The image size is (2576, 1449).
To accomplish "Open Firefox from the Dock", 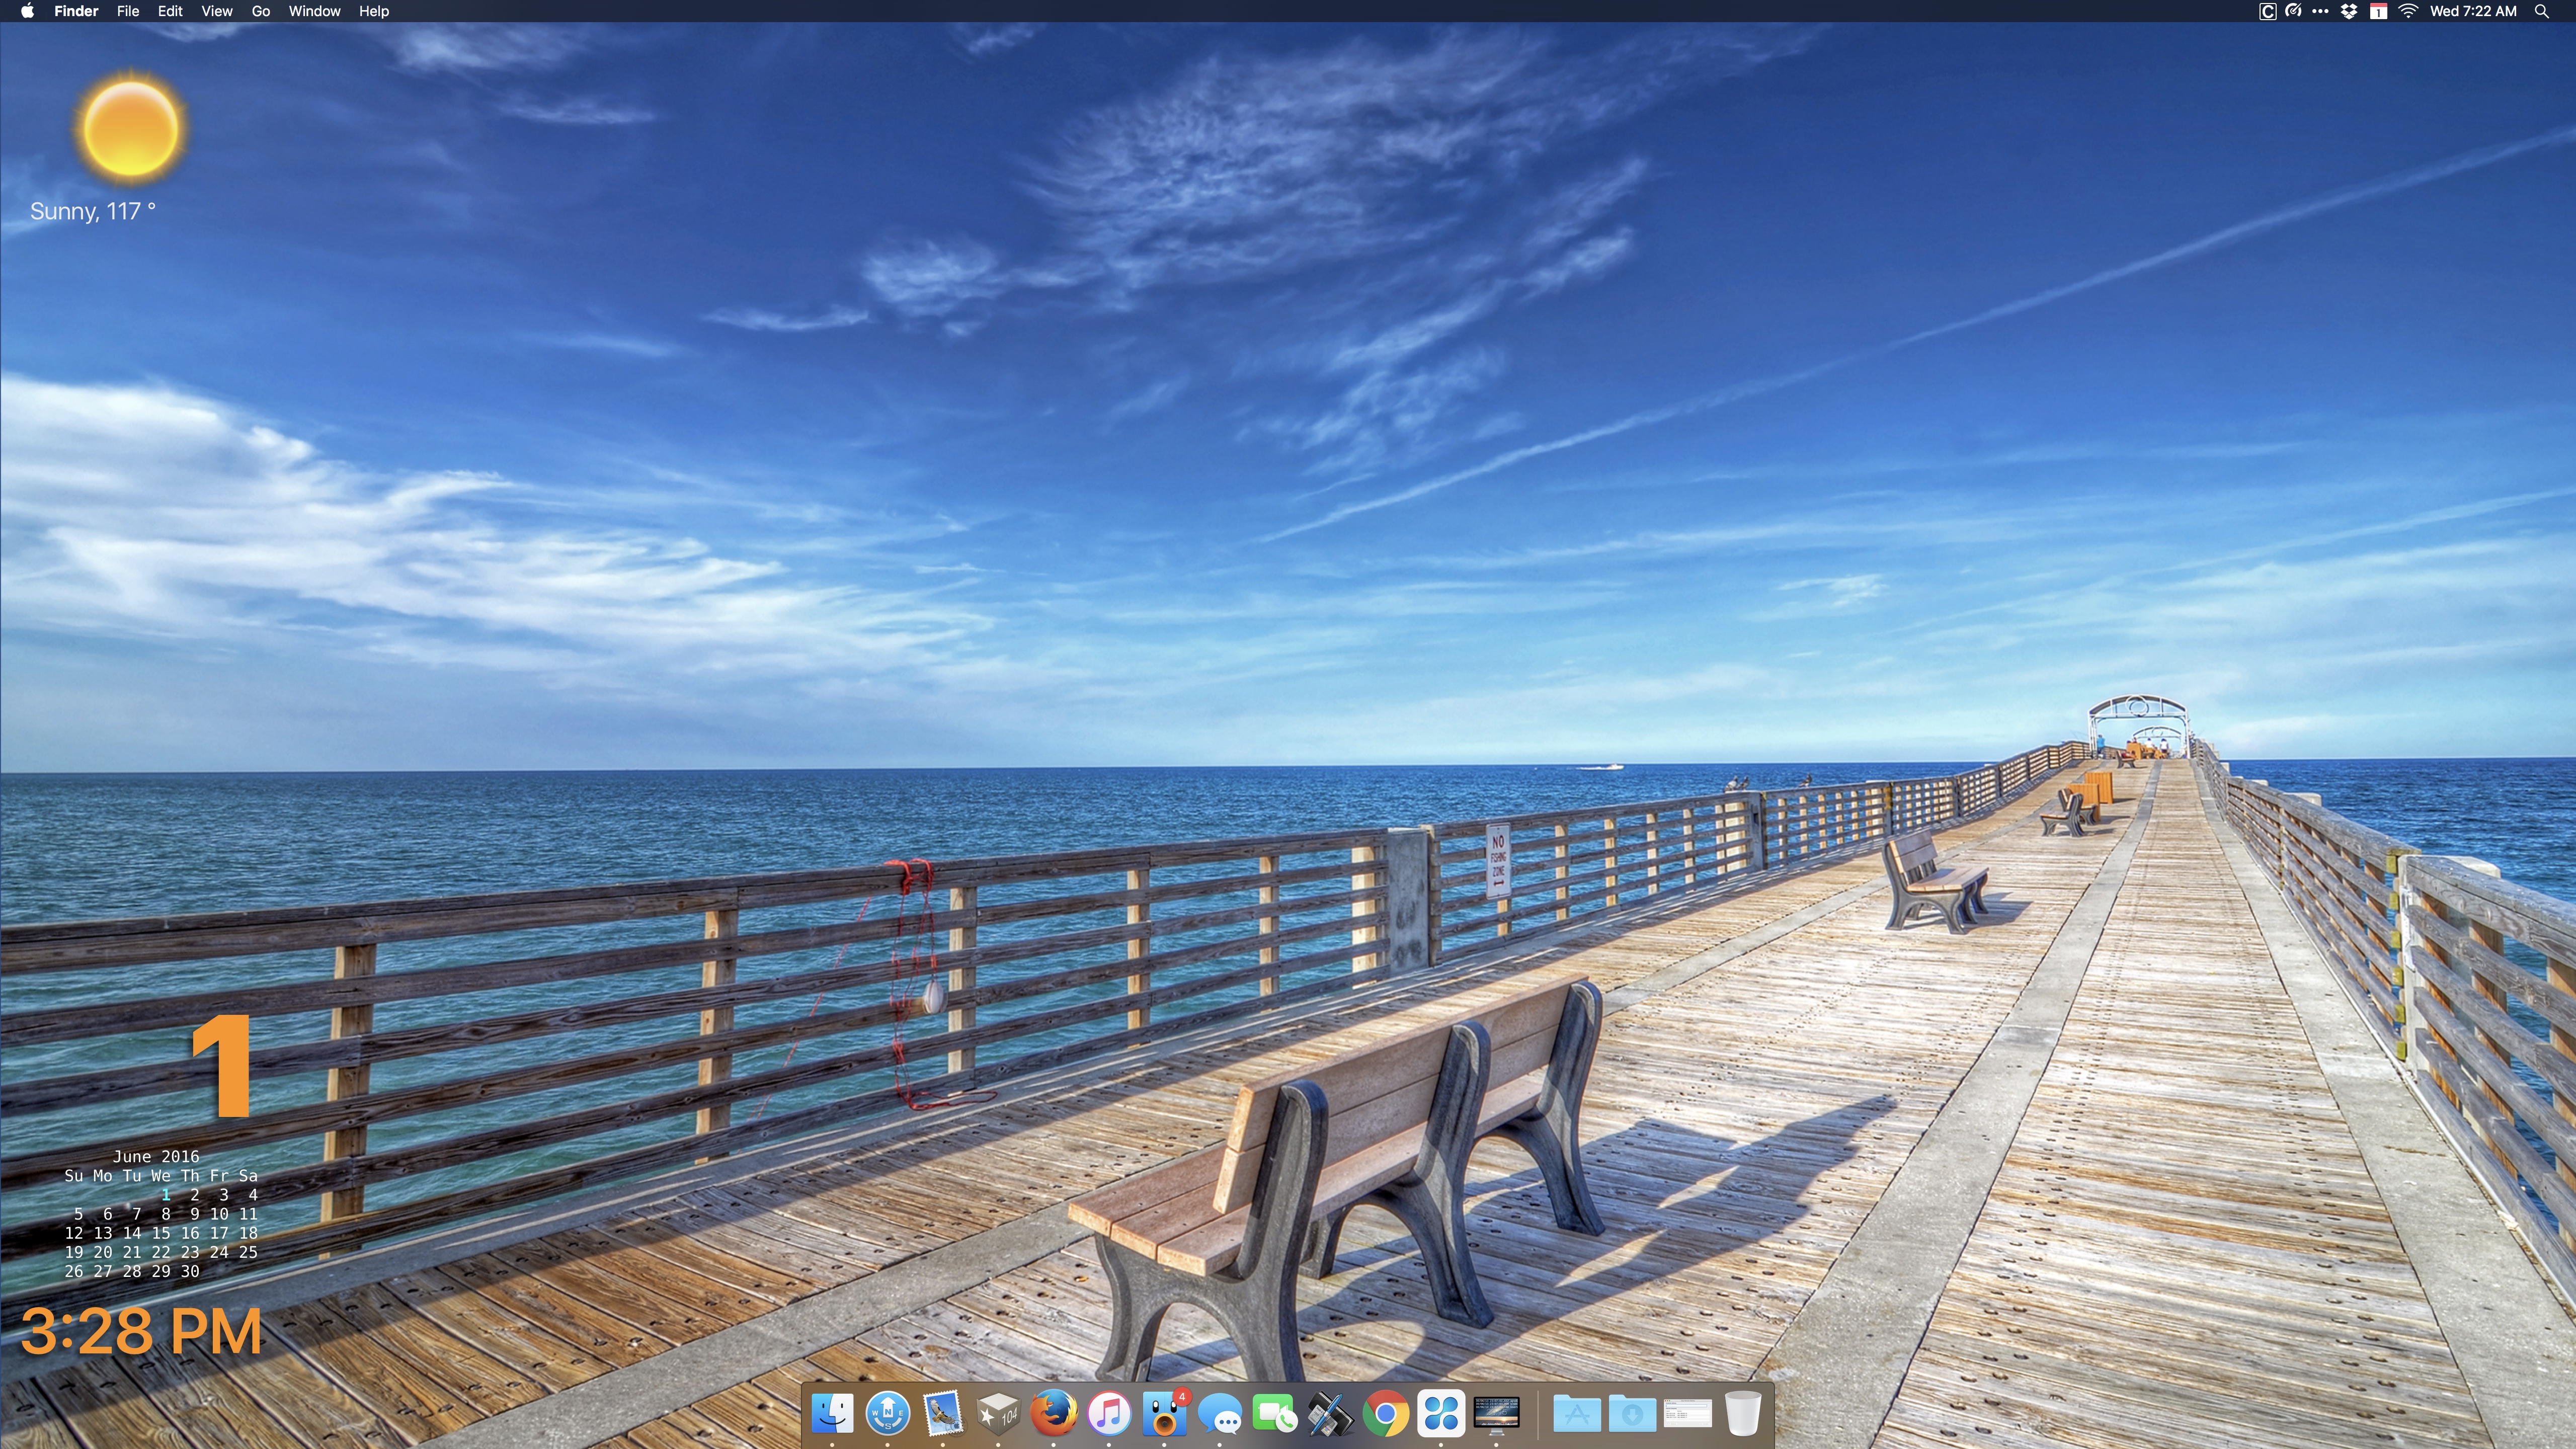I will click(1053, 1414).
